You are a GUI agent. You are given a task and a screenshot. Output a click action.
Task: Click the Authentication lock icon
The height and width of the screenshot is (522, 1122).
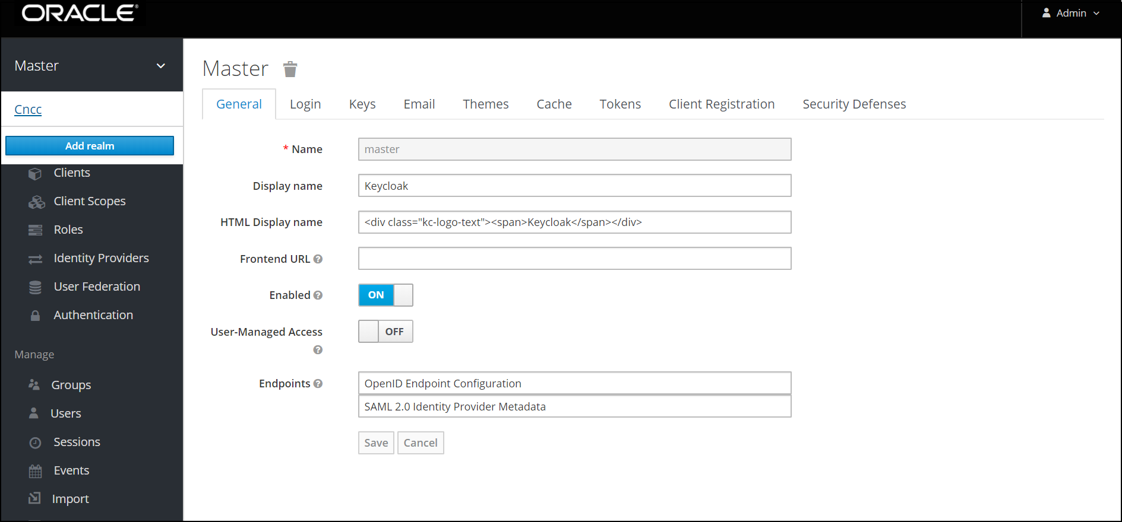[x=36, y=316]
